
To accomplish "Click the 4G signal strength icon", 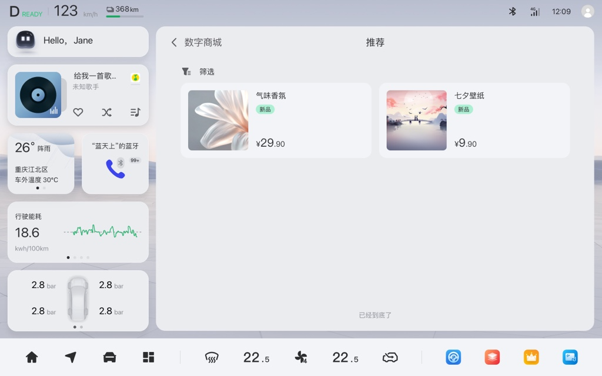I will tap(535, 12).
